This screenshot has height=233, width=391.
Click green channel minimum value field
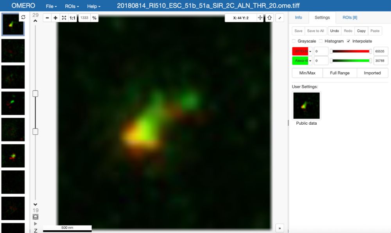click(x=321, y=61)
